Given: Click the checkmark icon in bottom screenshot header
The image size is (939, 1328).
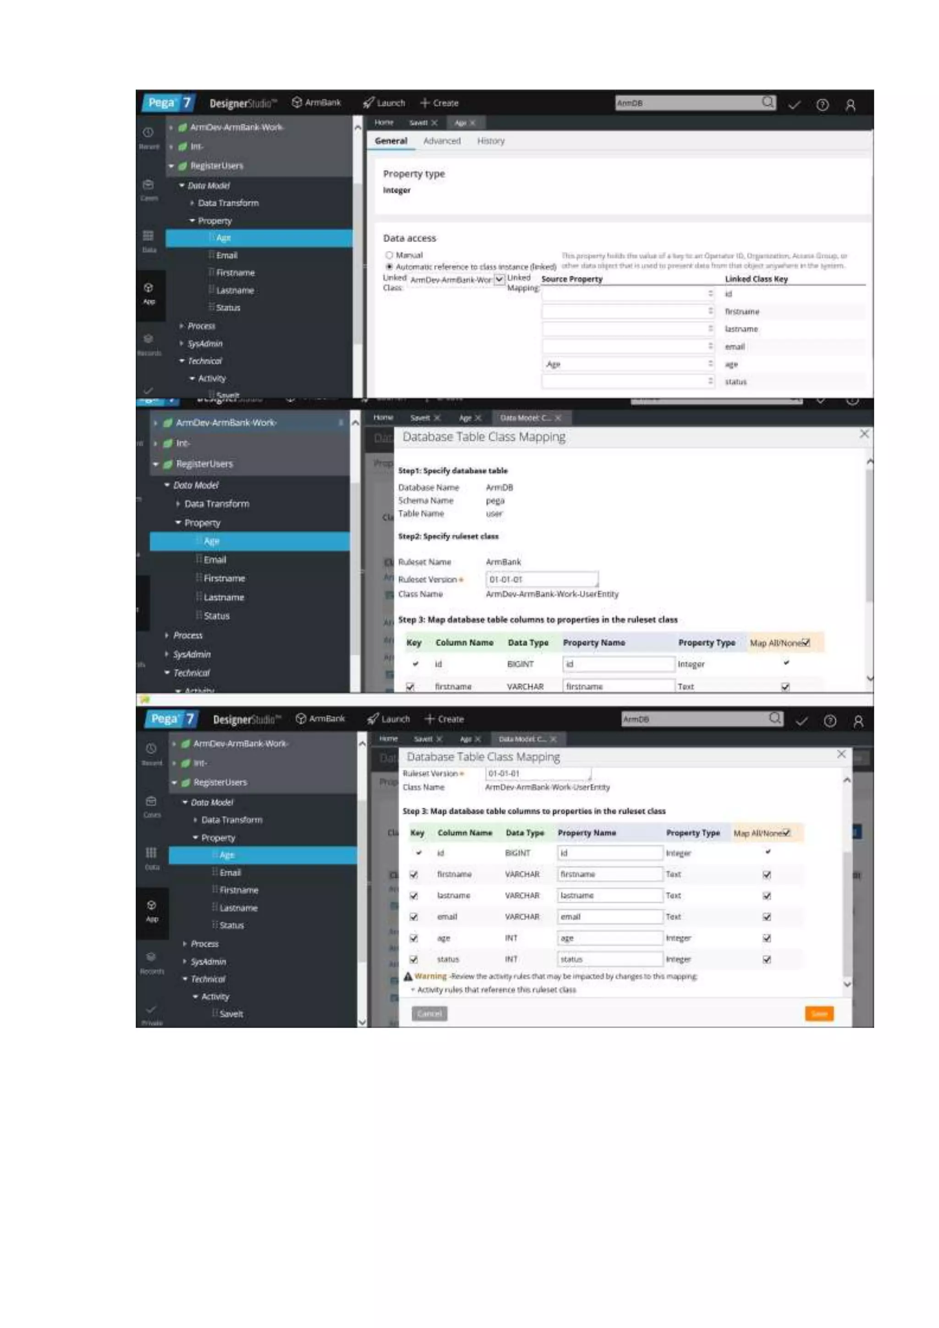Looking at the screenshot, I should point(801,721).
